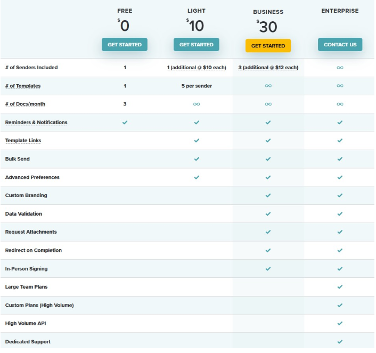The image size is (376, 353).
Task: Click Get Started under the Light plan
Action: 197,45
